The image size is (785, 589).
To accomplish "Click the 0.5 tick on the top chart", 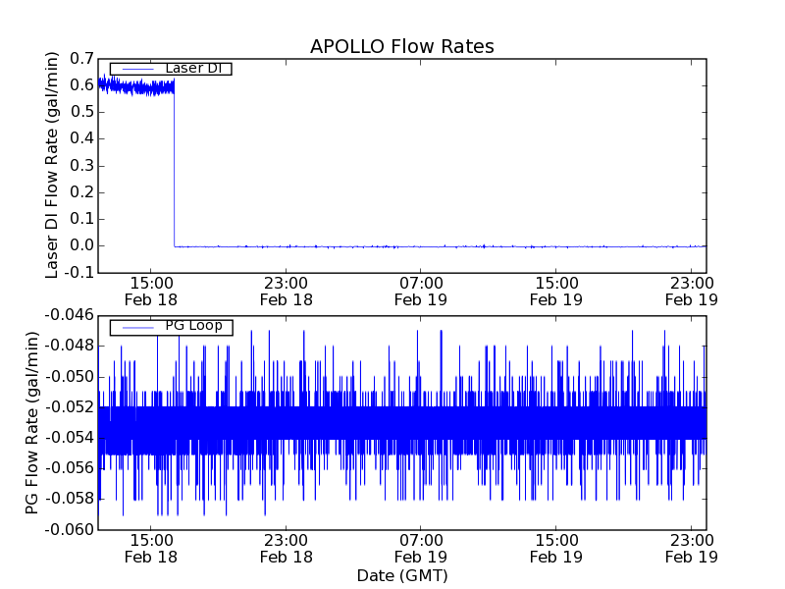I will tap(81, 112).
